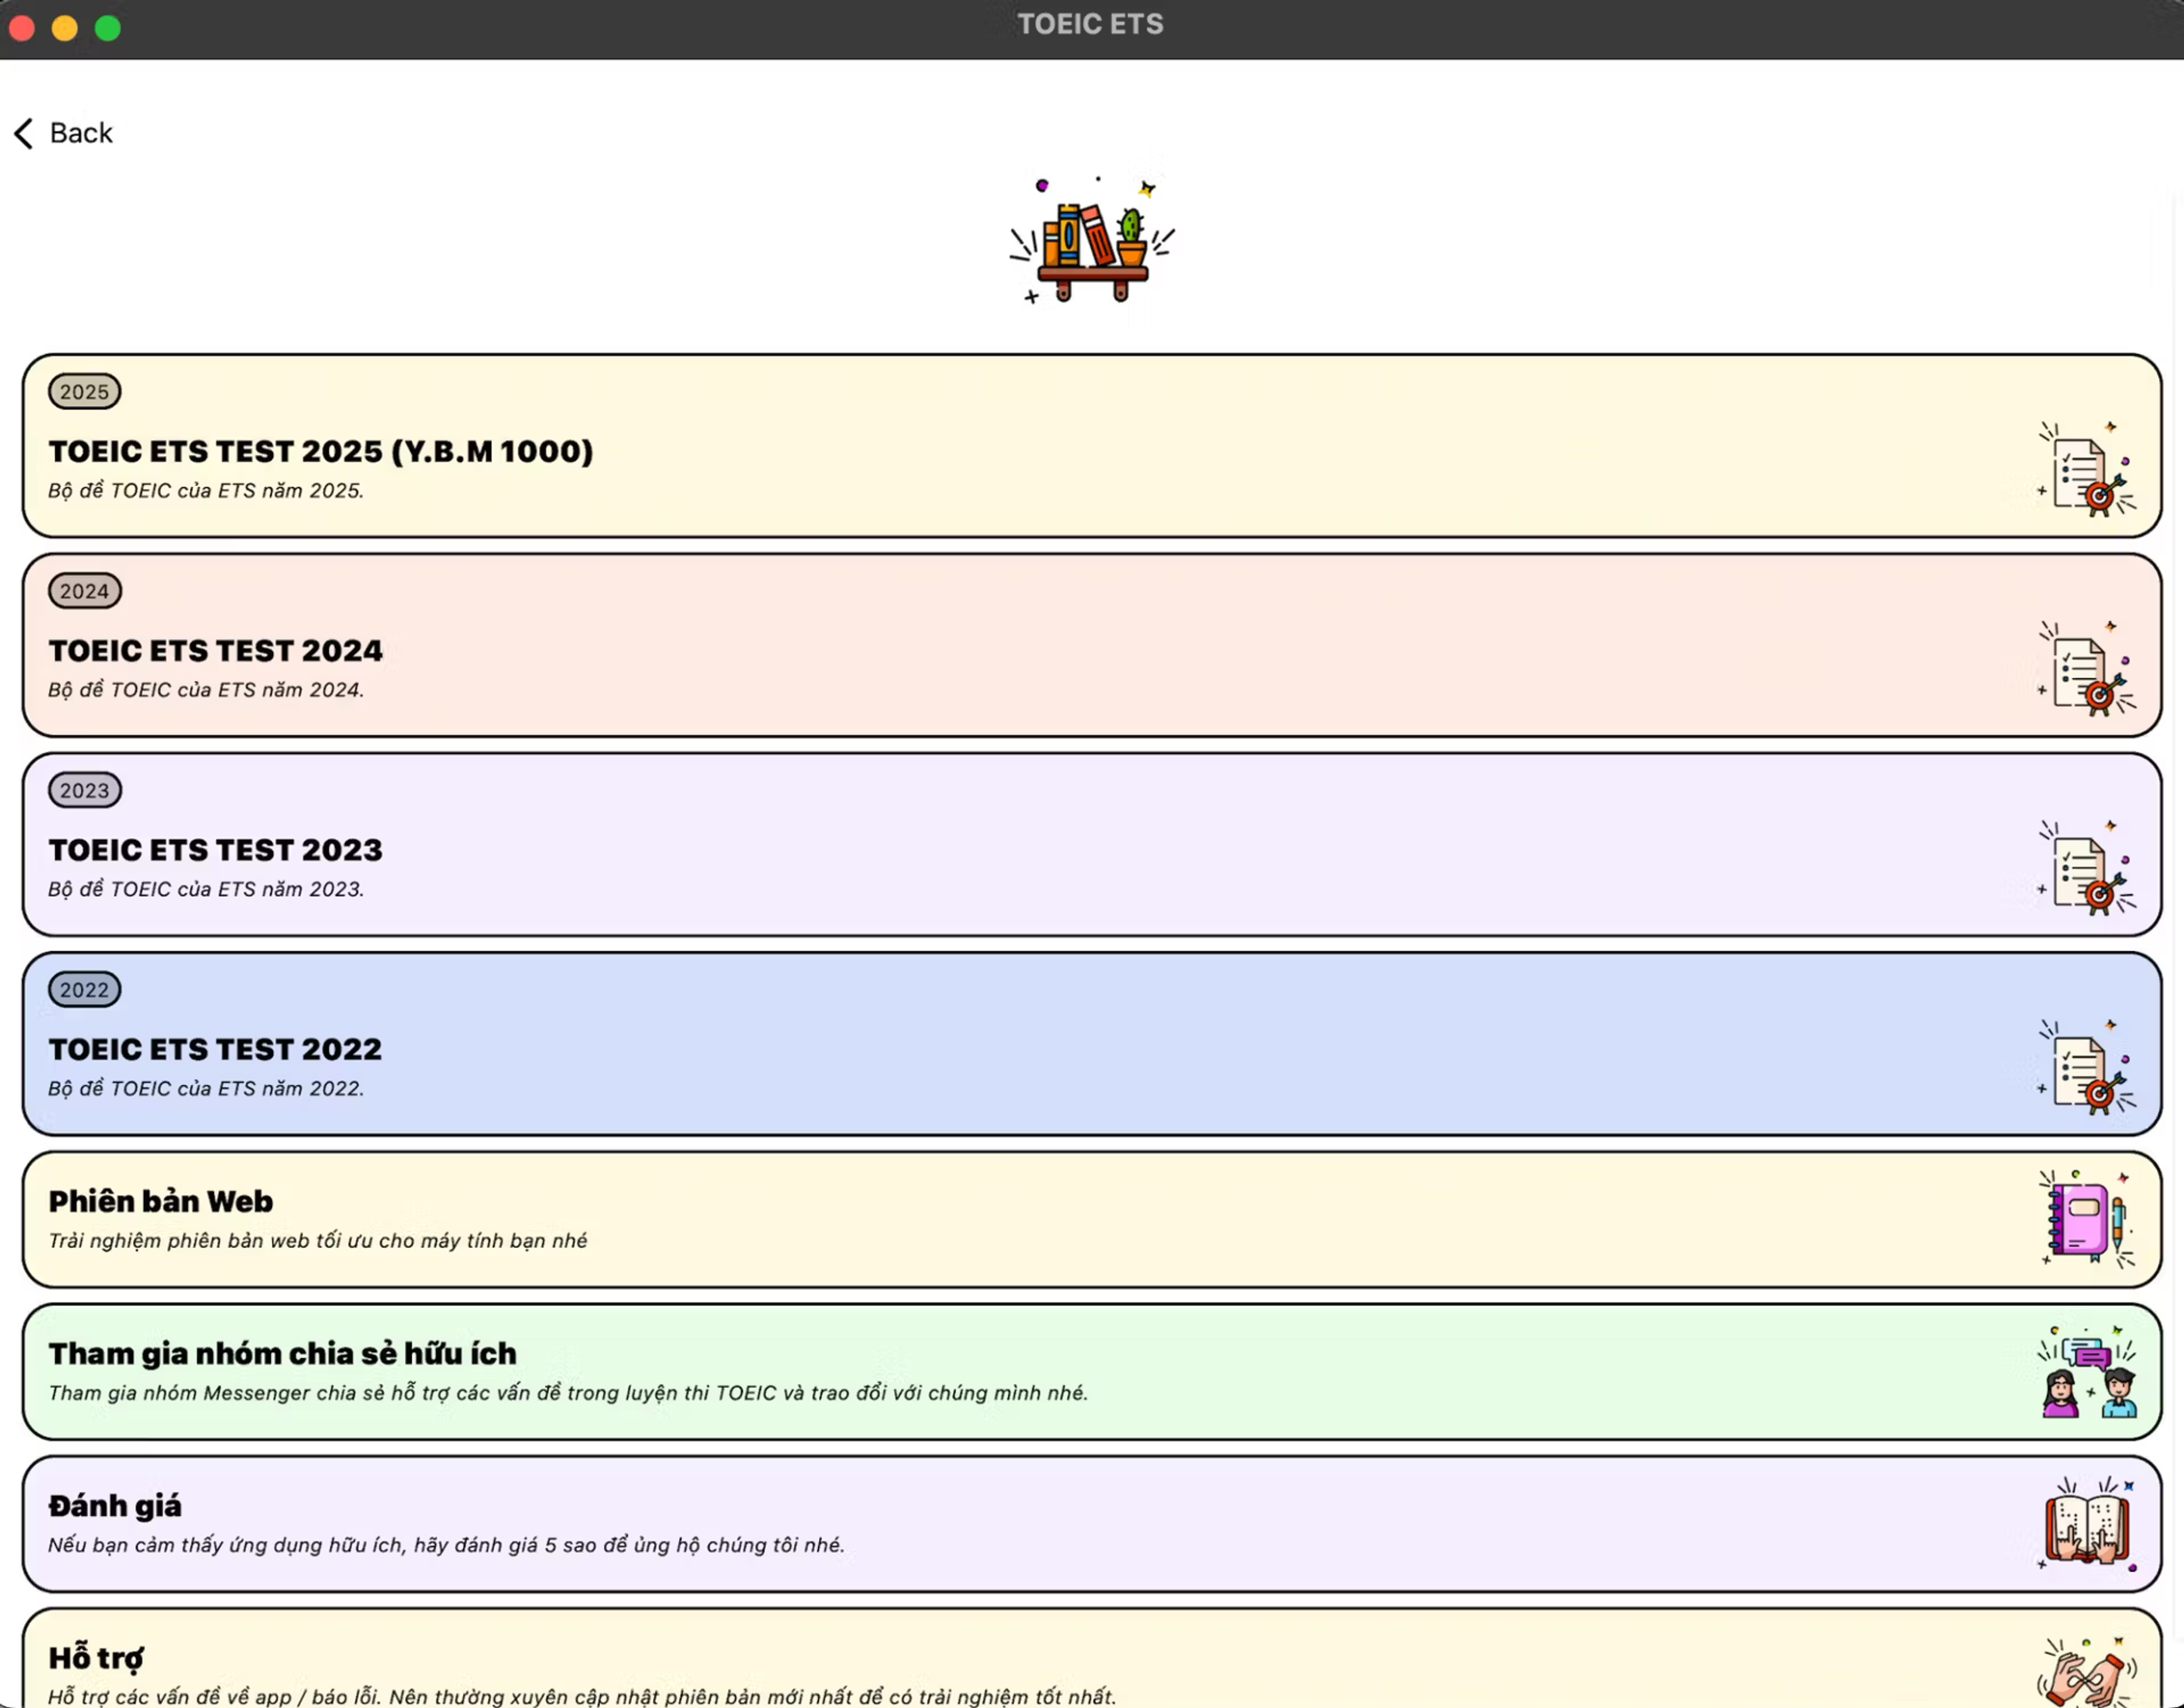Image resolution: width=2184 pixels, height=1708 pixels.
Task: Go back using the Back arrow
Action: point(24,133)
